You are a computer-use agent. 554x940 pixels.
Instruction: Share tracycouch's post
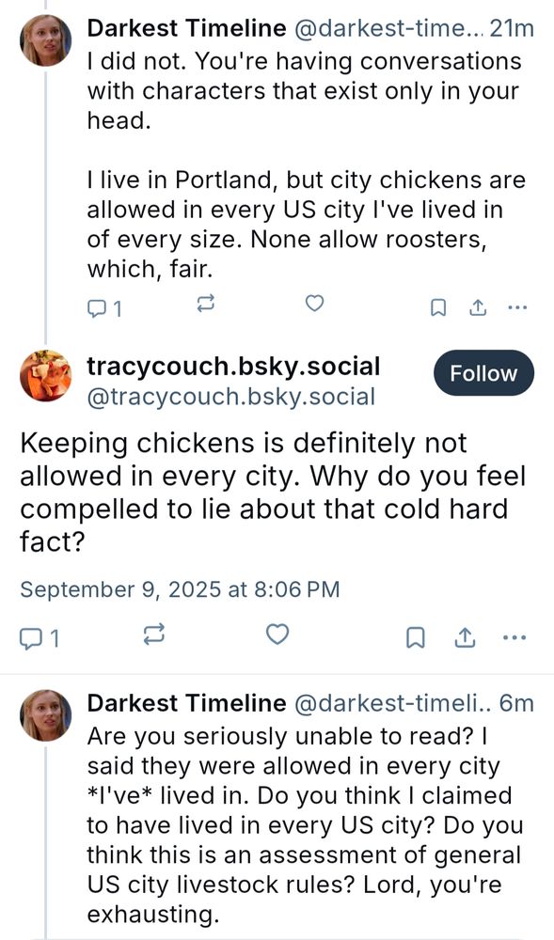coord(464,635)
